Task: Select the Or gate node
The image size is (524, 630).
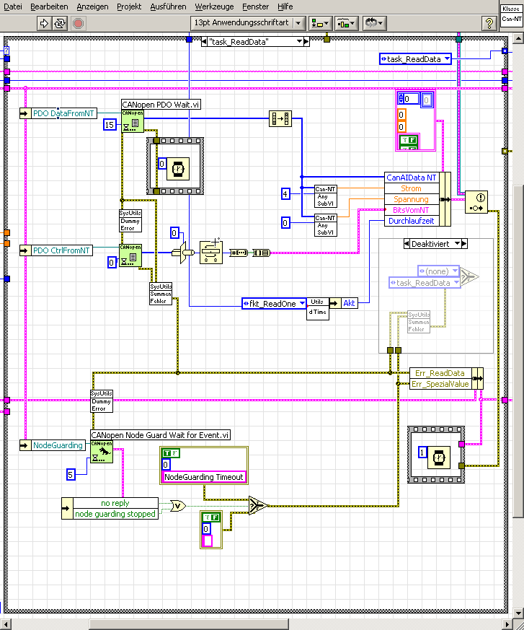Action: coord(178,506)
